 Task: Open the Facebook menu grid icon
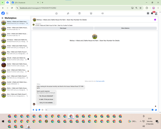pyautogui.click(x=148, y=13)
